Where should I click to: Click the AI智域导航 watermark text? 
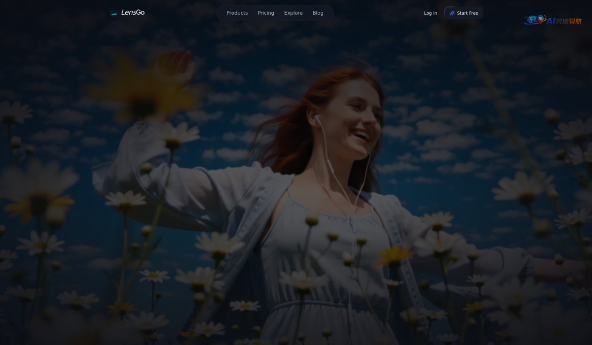coord(564,21)
